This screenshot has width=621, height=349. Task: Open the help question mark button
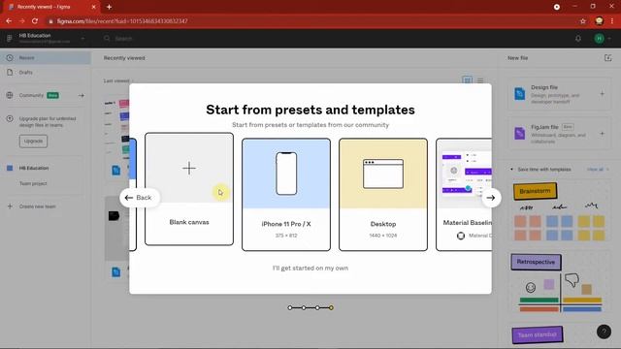[x=604, y=332]
